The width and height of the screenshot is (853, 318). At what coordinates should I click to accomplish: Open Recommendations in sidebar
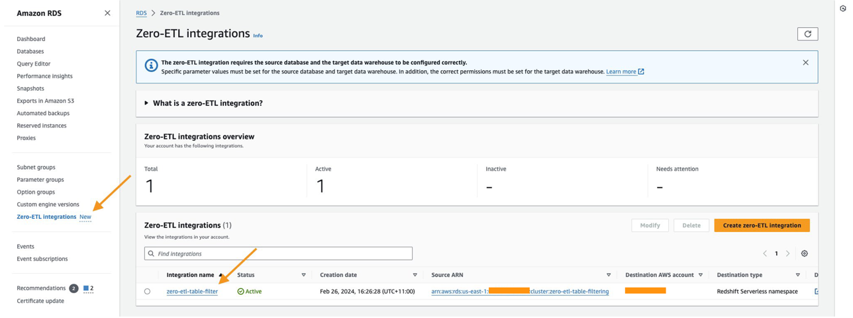41,288
